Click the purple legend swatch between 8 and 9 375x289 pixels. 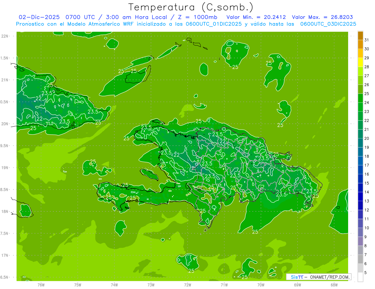click(x=360, y=241)
